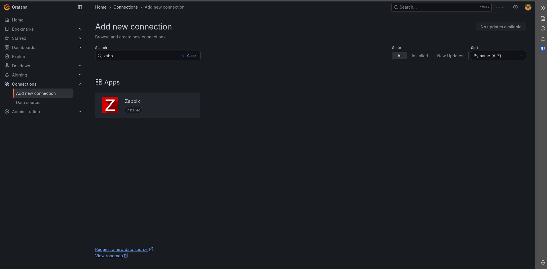547x269 pixels.
Task: Open the plus new item dropdown
Action: [500, 7]
